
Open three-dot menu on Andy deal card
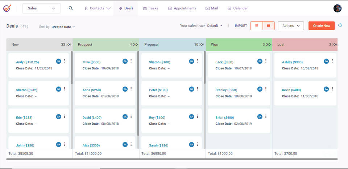tap(65, 61)
